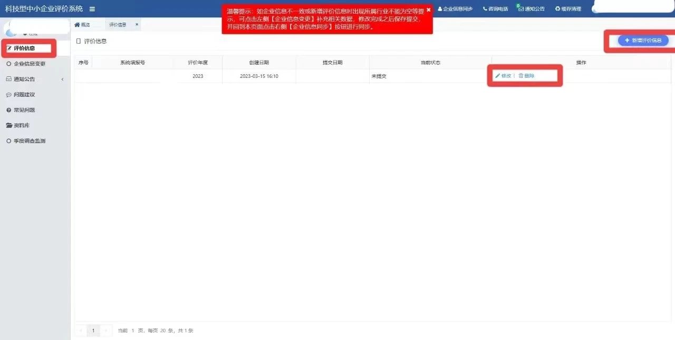
Task: Toggle the hamburger sidebar menu icon
Action: coord(92,8)
